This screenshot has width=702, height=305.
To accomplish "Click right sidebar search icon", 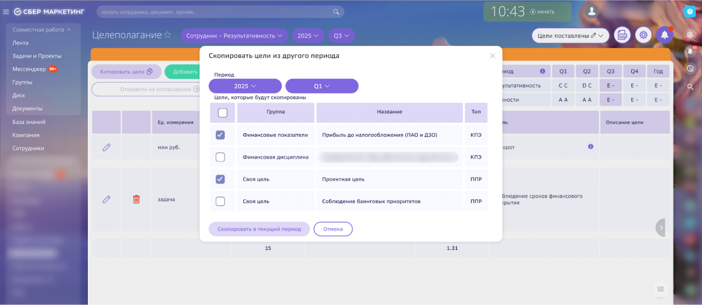I will pos(690,87).
